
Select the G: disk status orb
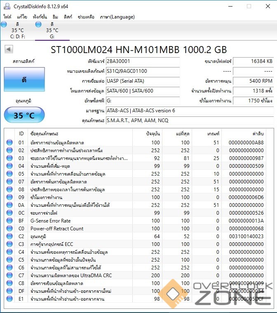38,24
